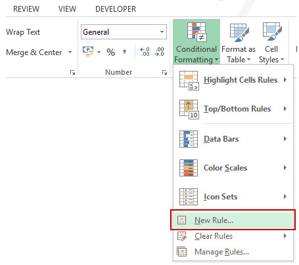Open Cell Styles gallery
This screenshot has height=265, width=299.
(x=271, y=42)
